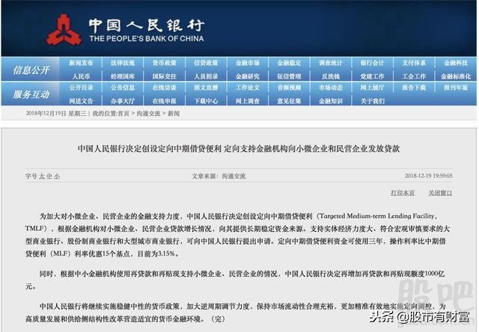
Task: Select 在线访谈 link
Action: coord(165,88)
